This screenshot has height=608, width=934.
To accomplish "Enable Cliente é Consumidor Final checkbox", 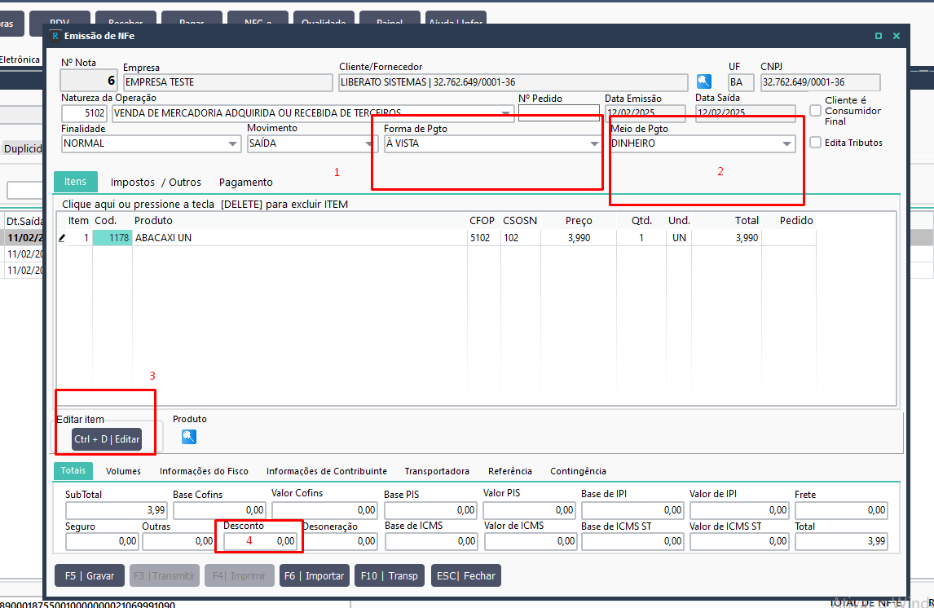I will point(816,111).
